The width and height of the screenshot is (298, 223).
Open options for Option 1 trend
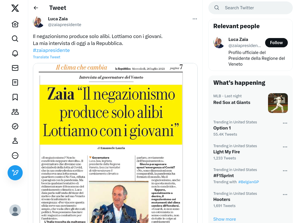(285, 123)
